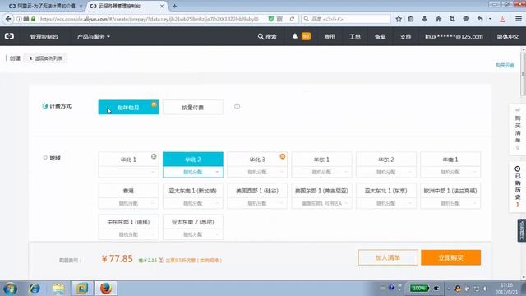Open the zone dropdown under 中东东部 1 (迪拜)
This screenshot has height=296, width=526.
(x=128, y=234)
